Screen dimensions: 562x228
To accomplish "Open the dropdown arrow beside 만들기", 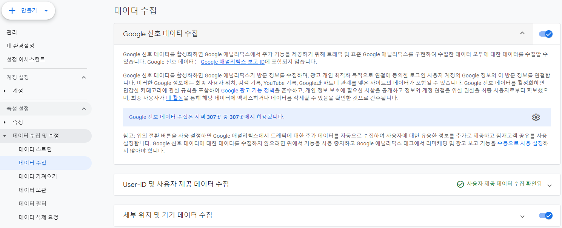I will pos(46,11).
